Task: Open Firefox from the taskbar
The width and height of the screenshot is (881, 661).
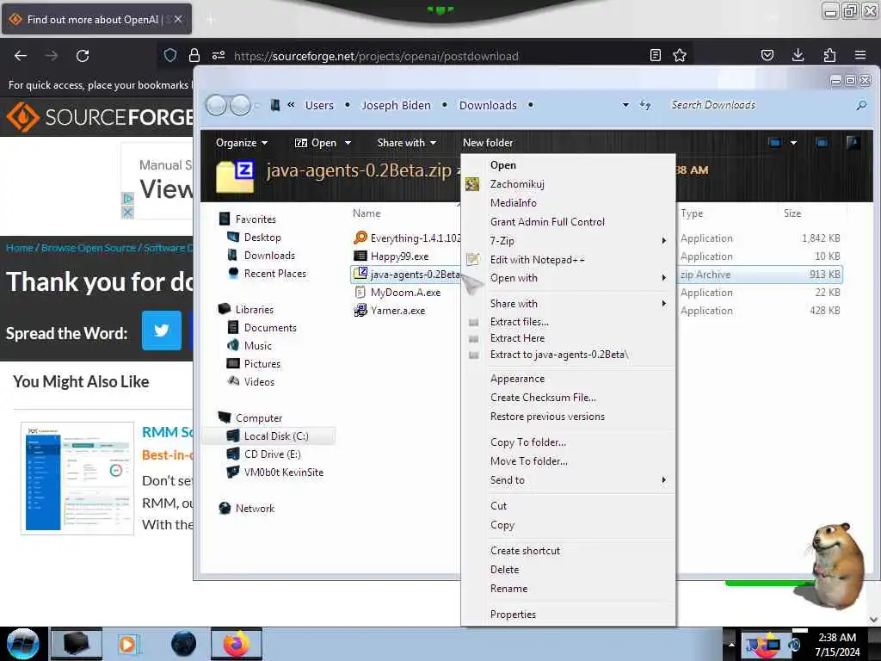Action: tap(237, 644)
